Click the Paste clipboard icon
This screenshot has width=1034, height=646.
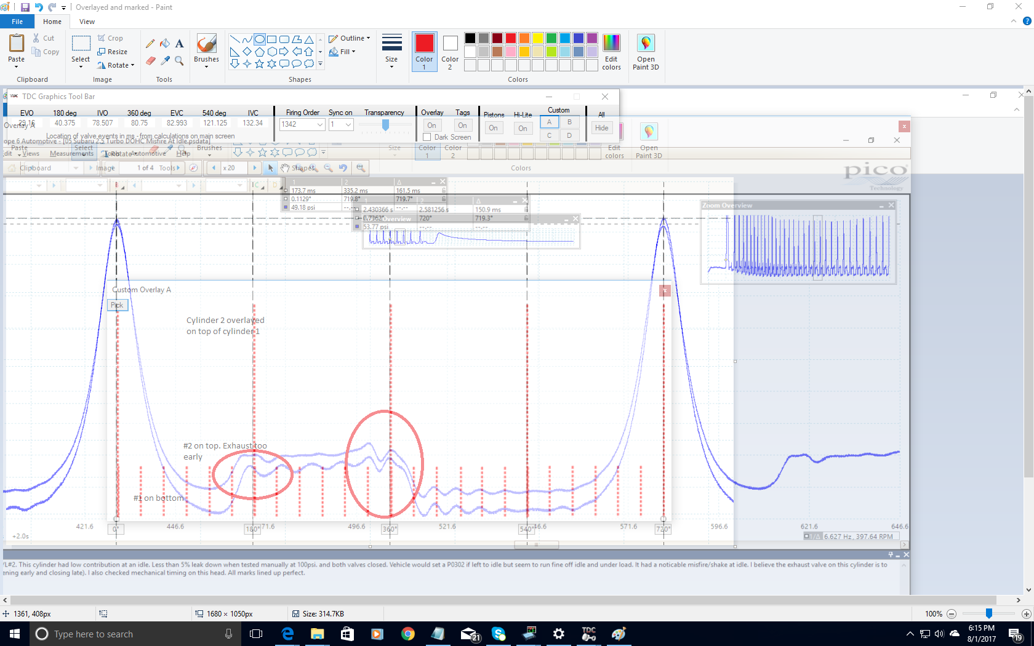(17, 43)
